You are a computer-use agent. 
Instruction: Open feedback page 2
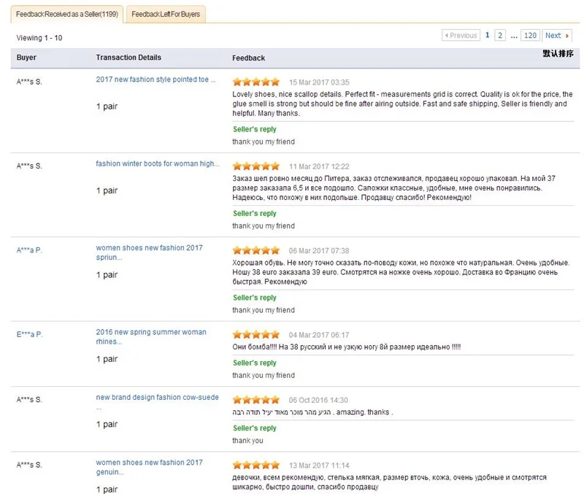pos(500,35)
